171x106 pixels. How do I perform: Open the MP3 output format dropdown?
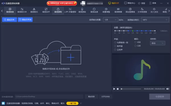click(155, 20)
